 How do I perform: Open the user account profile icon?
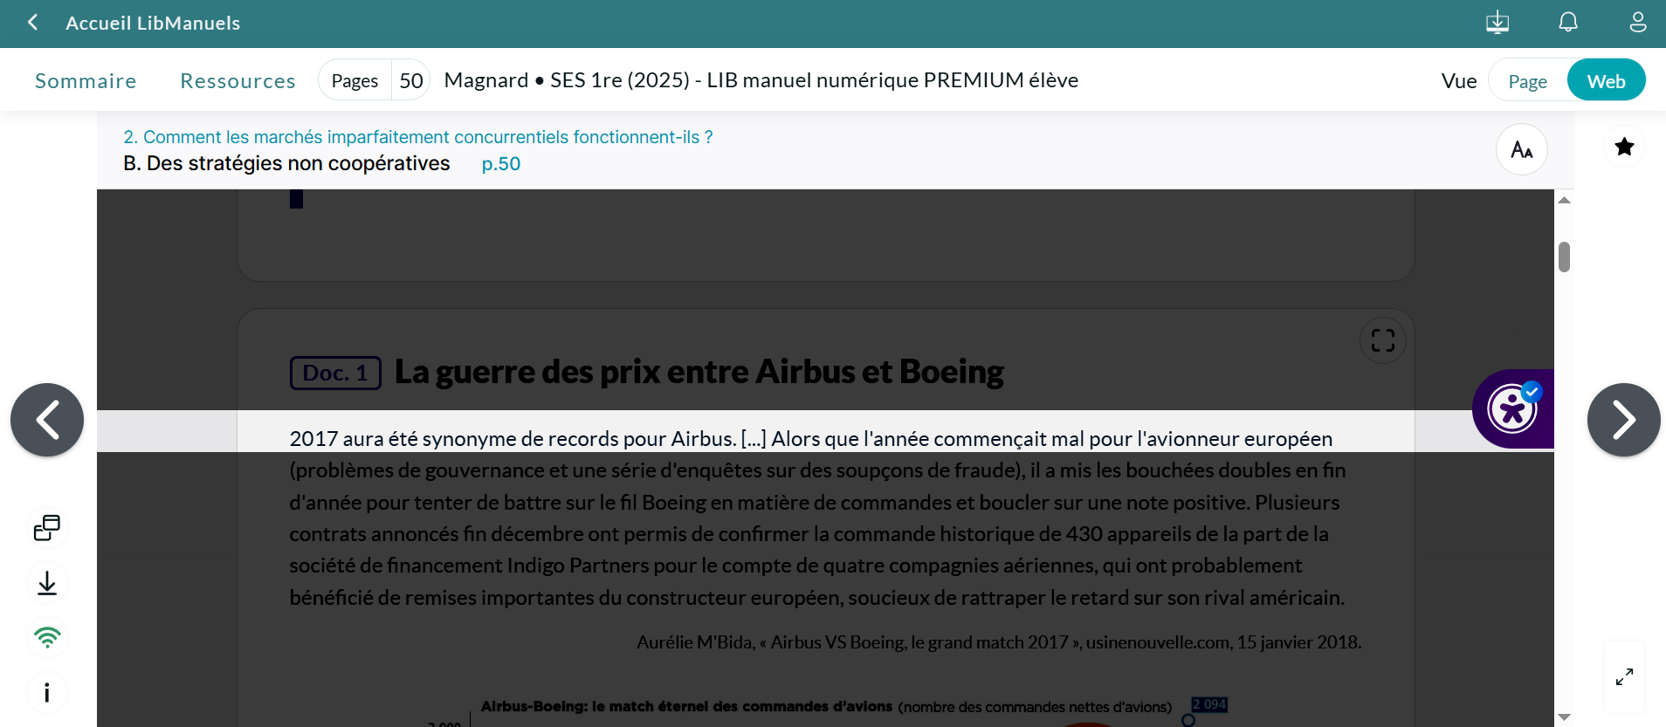pyautogui.click(x=1638, y=23)
